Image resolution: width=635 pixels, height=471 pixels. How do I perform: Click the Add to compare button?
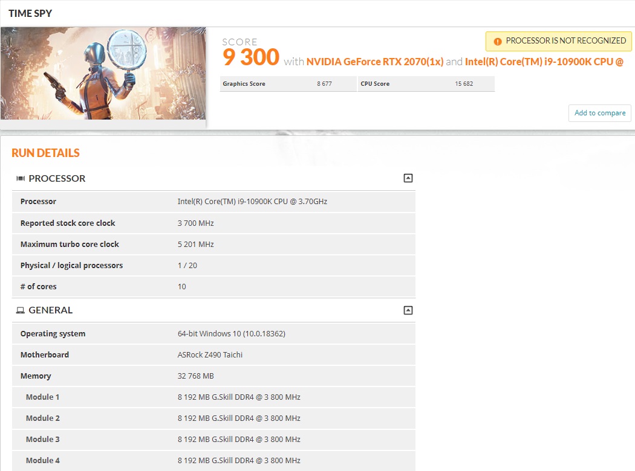tap(600, 113)
